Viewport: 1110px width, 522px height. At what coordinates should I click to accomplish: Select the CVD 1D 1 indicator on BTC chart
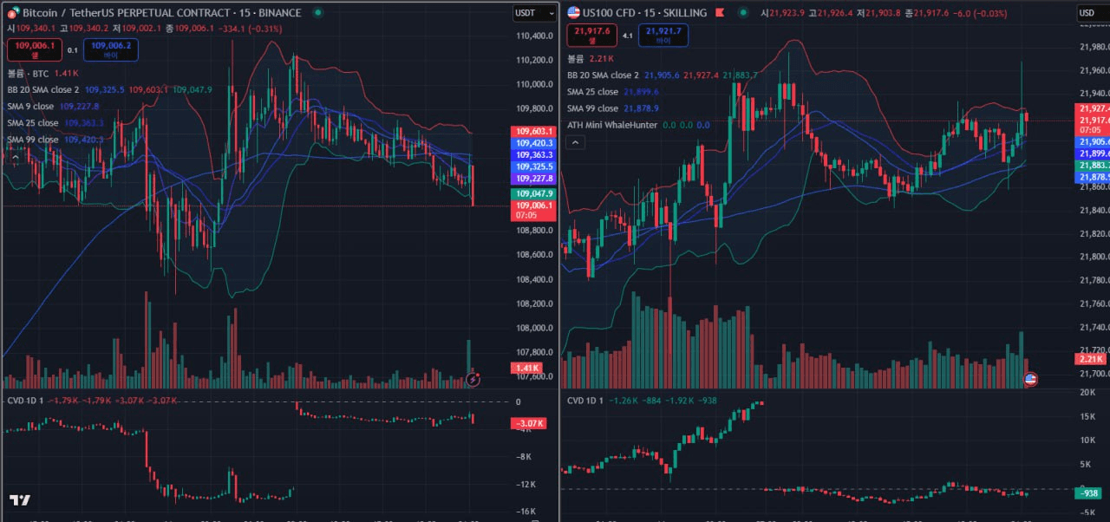(x=27, y=401)
